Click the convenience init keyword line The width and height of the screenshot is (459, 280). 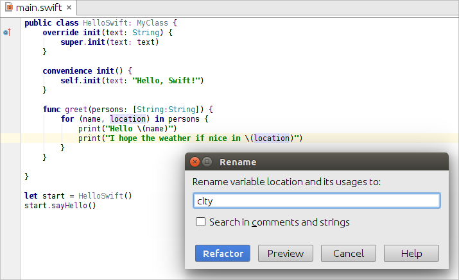pyautogui.click(x=87, y=70)
